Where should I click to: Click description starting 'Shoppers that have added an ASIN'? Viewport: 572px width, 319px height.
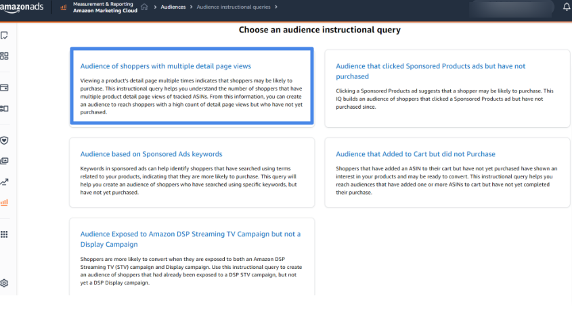click(447, 180)
